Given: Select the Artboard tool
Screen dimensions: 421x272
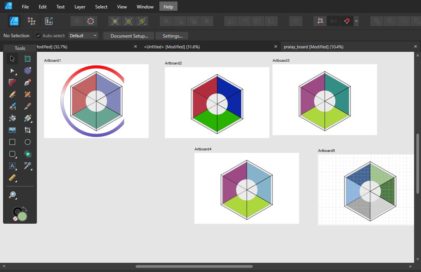Looking at the screenshot, I should [28, 59].
